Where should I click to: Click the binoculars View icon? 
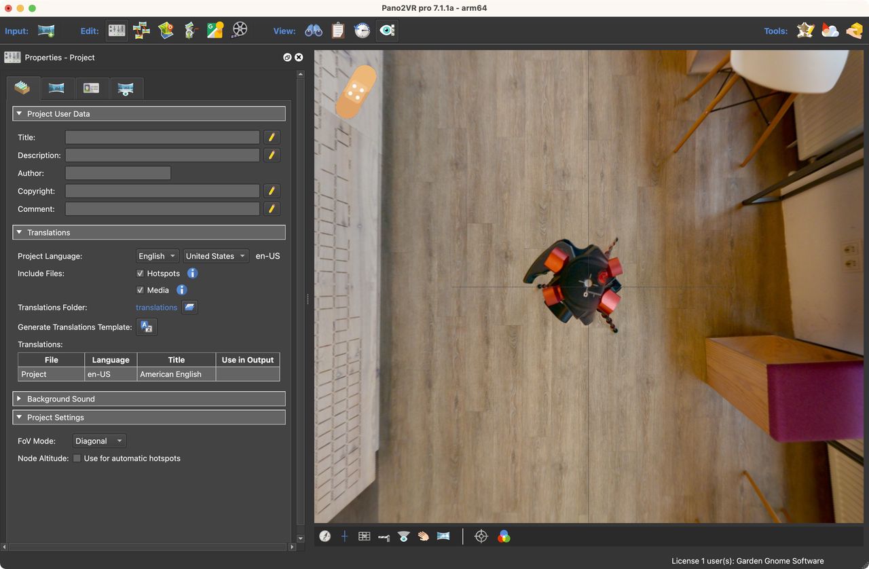tap(314, 31)
